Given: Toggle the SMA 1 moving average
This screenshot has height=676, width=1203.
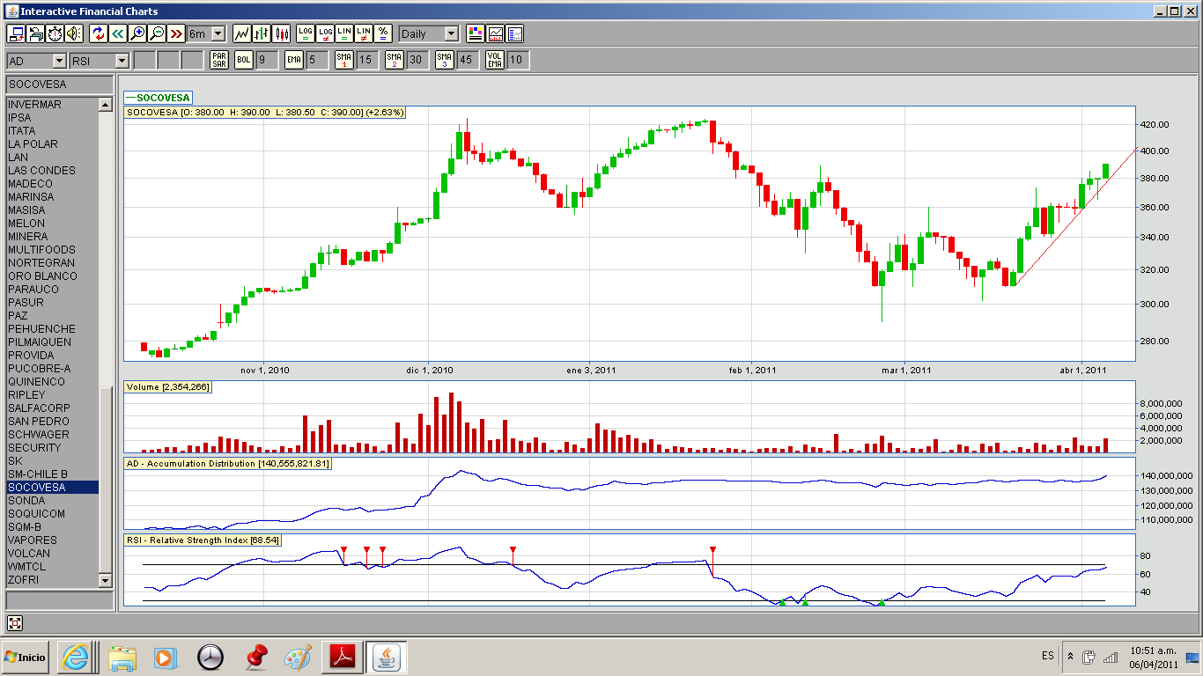Looking at the screenshot, I should tap(344, 60).
